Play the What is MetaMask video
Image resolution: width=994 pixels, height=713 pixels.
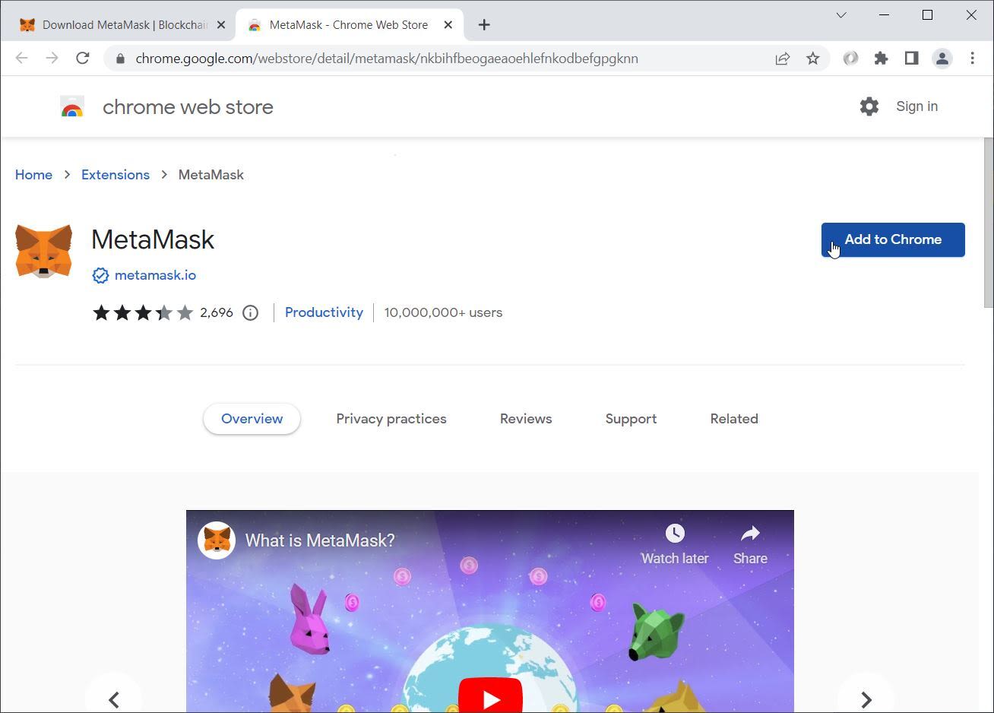490,697
